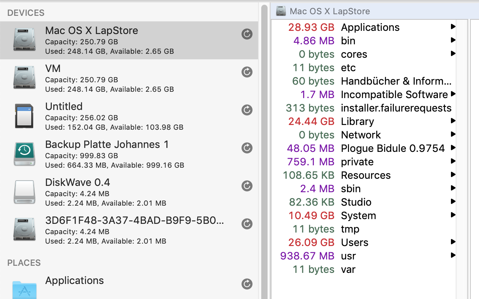
Task: Expand the Users folder arrow
Action: pos(453,242)
